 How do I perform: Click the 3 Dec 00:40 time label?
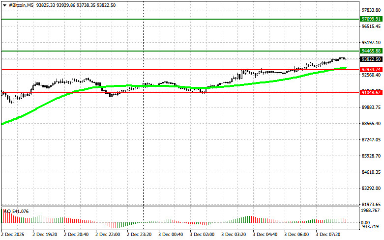click(171, 235)
